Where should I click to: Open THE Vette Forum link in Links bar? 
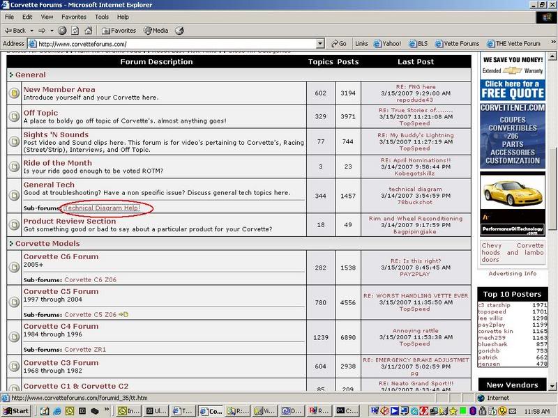pyautogui.click(x=513, y=44)
